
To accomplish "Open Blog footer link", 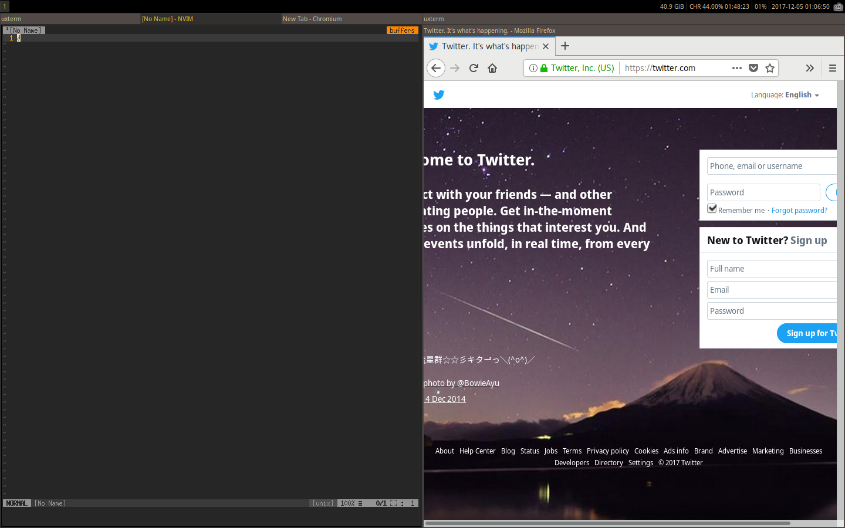I will coord(508,451).
